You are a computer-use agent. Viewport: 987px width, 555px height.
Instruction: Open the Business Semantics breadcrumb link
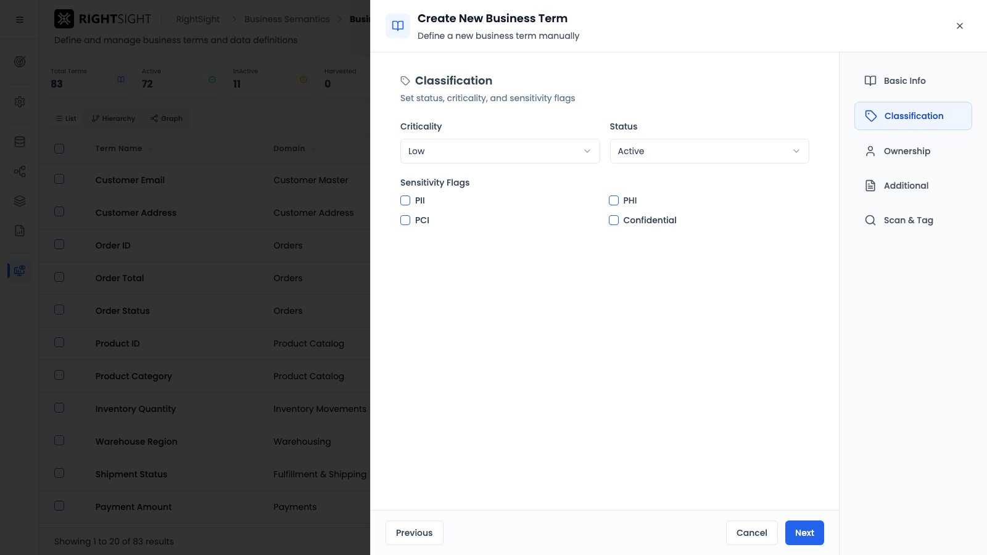pyautogui.click(x=287, y=19)
